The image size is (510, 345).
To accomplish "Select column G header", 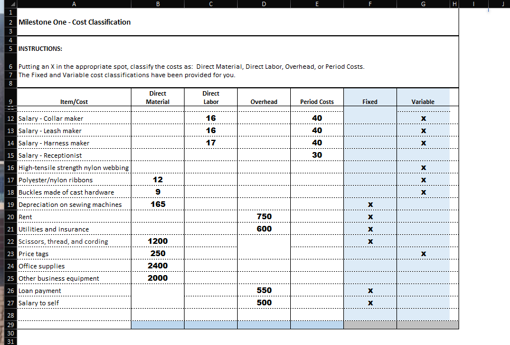I will [x=423, y=3].
